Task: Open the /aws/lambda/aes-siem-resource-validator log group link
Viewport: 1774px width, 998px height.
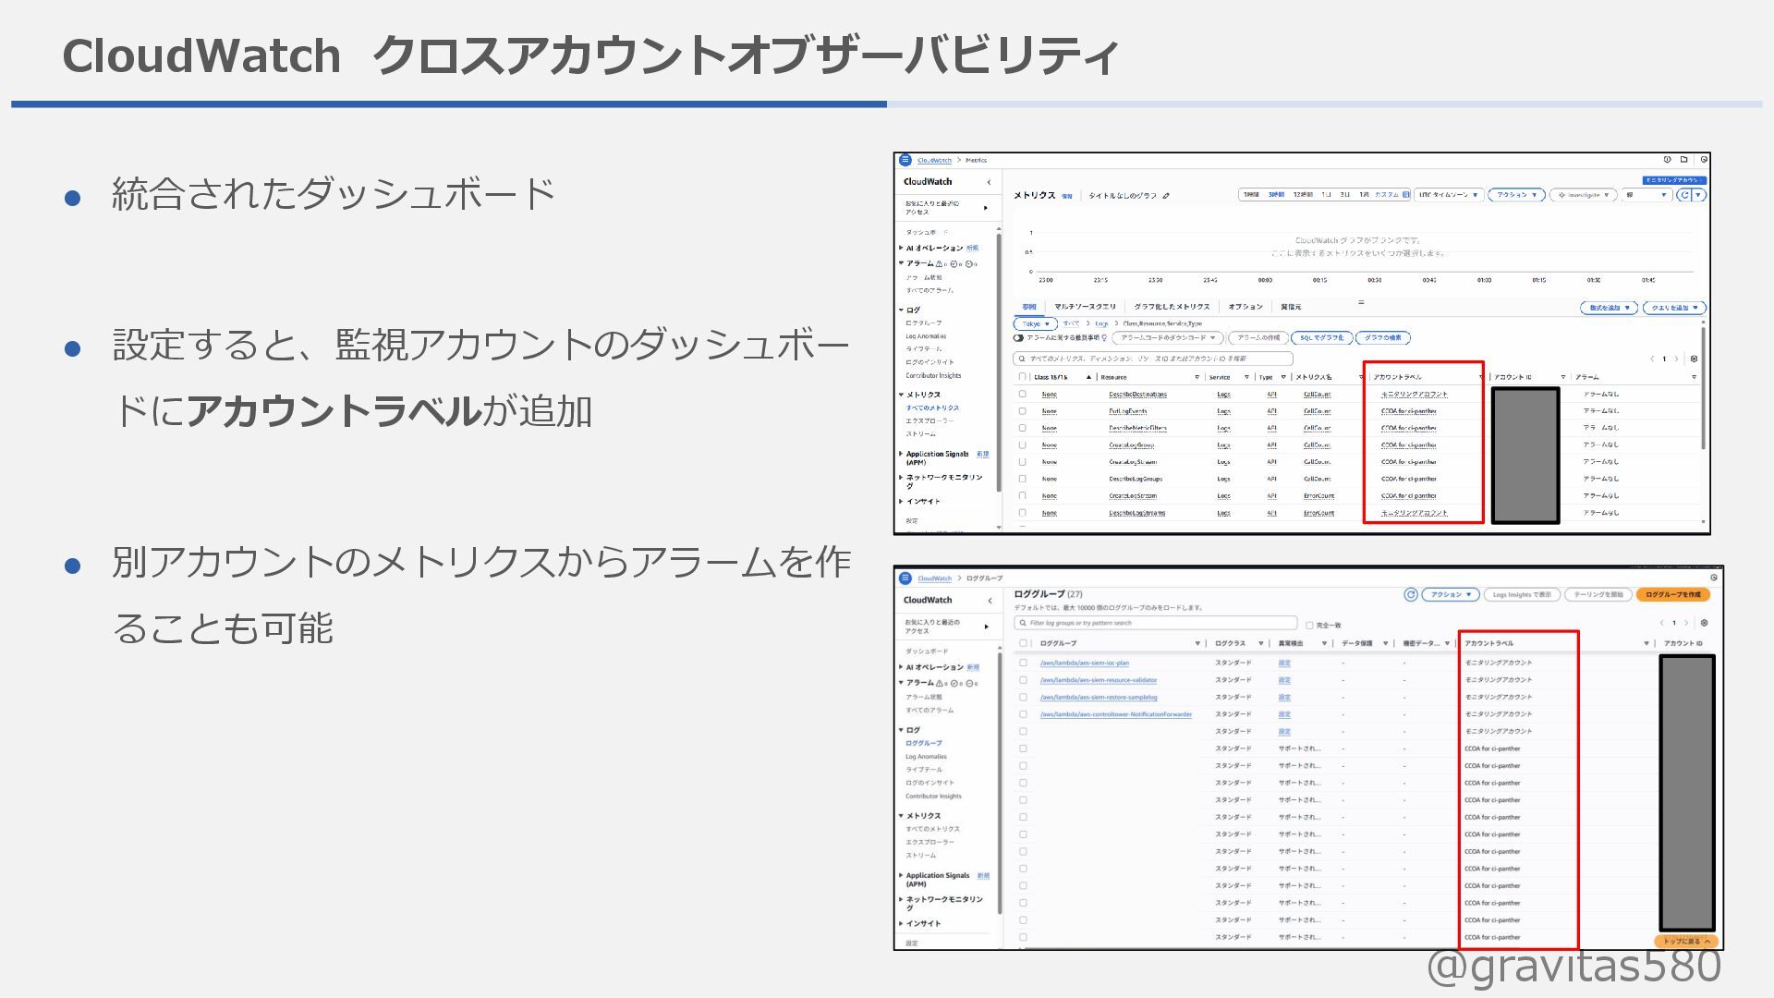Action: (1098, 680)
